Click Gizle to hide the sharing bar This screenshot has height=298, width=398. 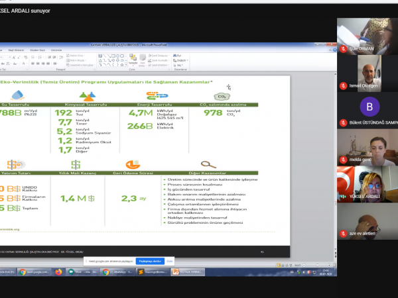tap(168, 261)
